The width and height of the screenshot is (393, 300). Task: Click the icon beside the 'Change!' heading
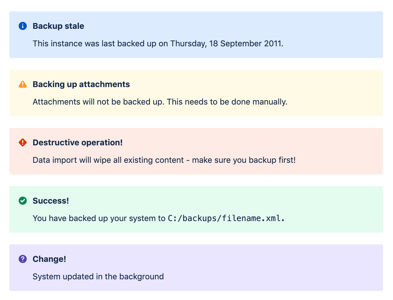pyautogui.click(x=22, y=259)
